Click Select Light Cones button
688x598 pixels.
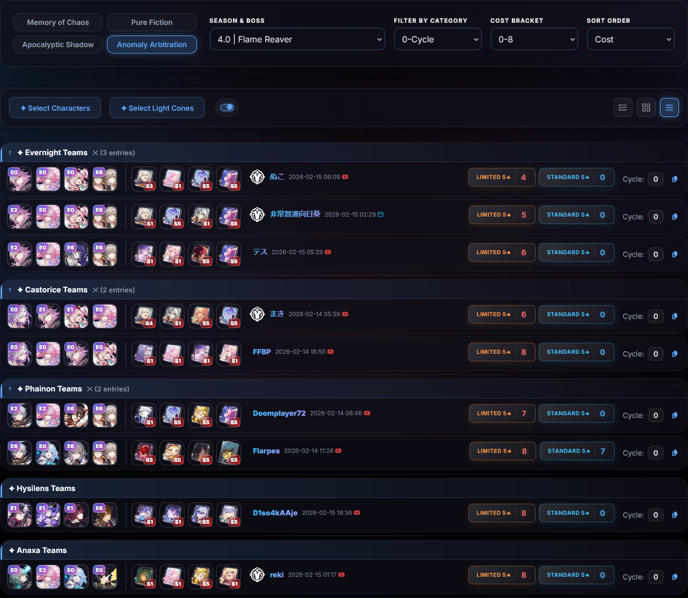(x=157, y=108)
